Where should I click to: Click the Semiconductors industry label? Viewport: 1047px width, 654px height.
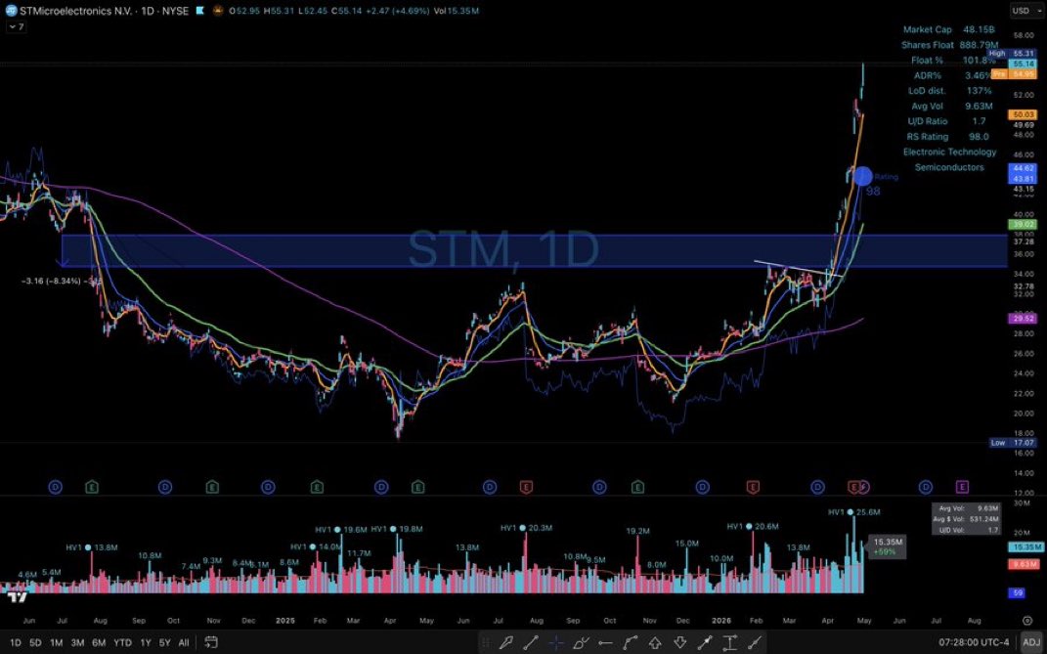click(949, 168)
